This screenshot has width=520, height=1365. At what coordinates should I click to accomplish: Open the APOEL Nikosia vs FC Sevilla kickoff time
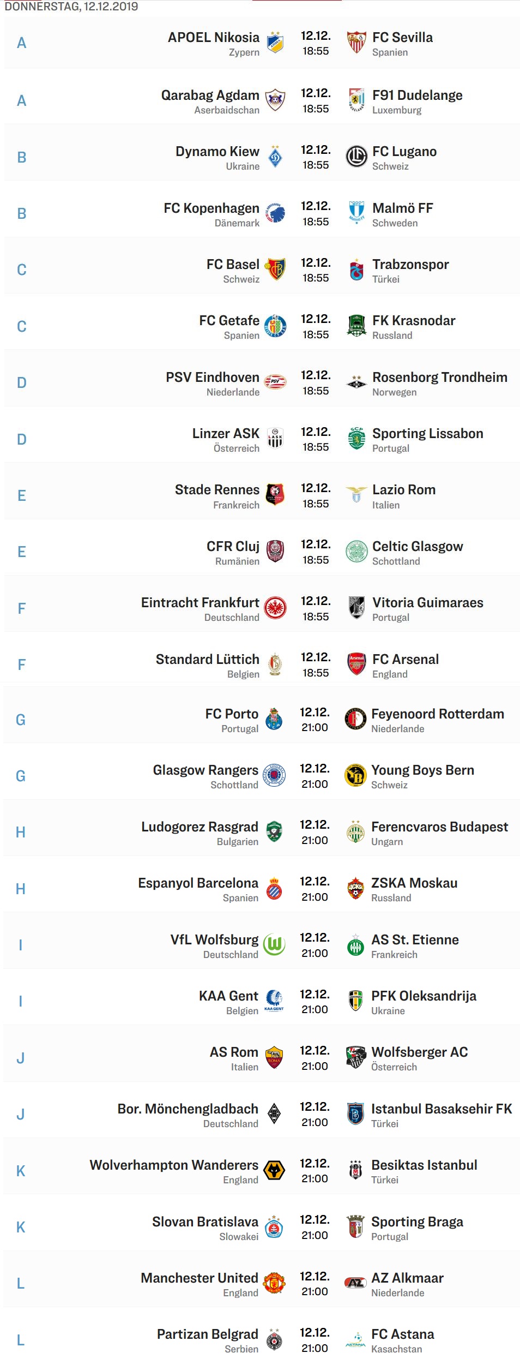point(316,51)
